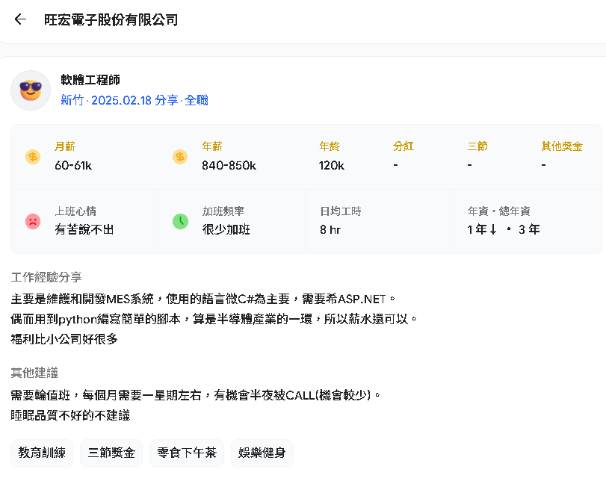Click the 上班心情 label
This screenshot has width=606, height=481.
tap(75, 211)
